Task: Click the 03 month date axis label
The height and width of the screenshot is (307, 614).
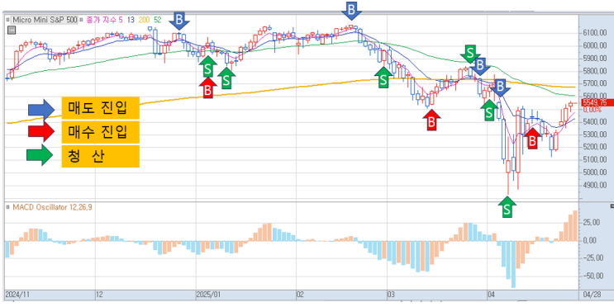Action: (x=391, y=295)
